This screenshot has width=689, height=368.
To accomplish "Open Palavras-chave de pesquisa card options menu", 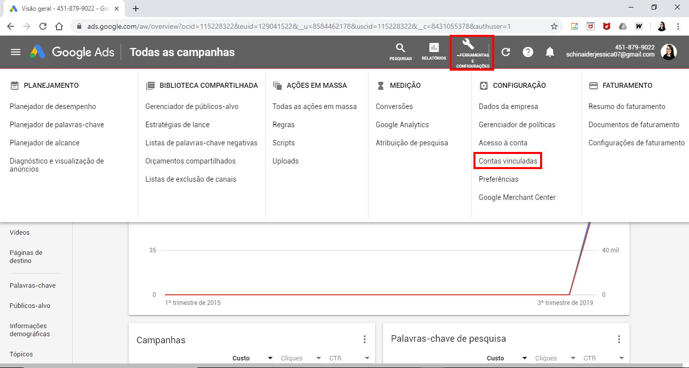I will (x=619, y=339).
